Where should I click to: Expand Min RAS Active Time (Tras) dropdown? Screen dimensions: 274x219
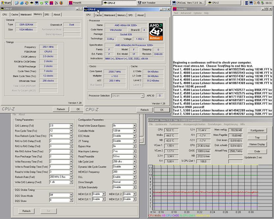(71, 151)
